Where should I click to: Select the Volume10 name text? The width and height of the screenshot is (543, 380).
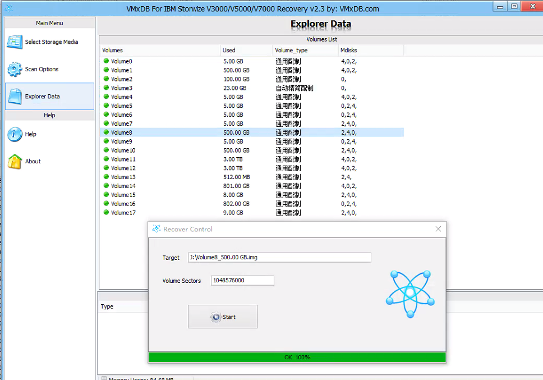[x=123, y=150]
